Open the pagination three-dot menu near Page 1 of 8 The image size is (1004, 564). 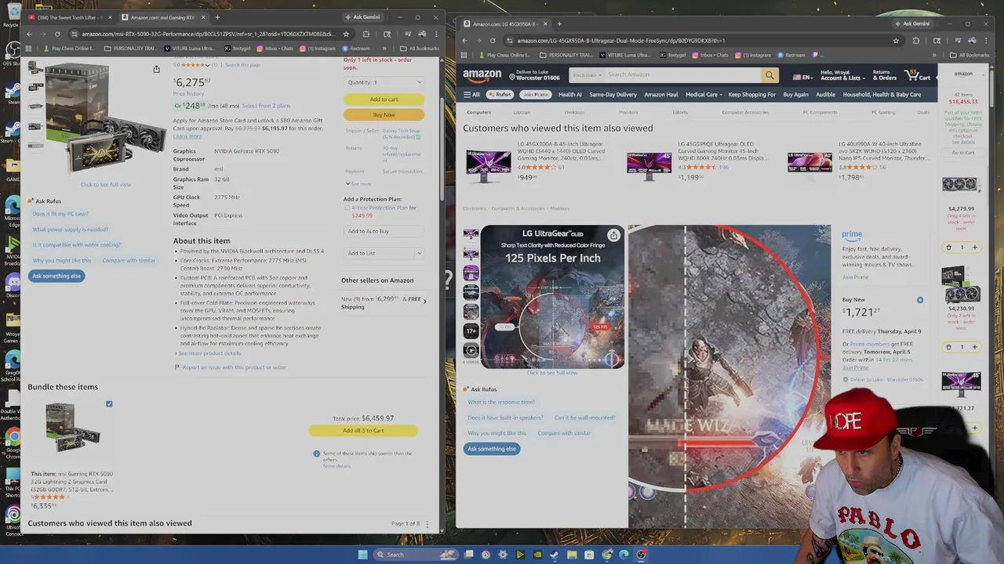click(427, 523)
